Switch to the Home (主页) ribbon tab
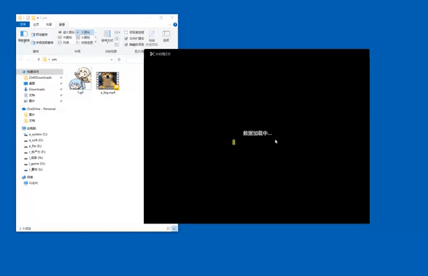This screenshot has width=428, height=276. coord(36,25)
